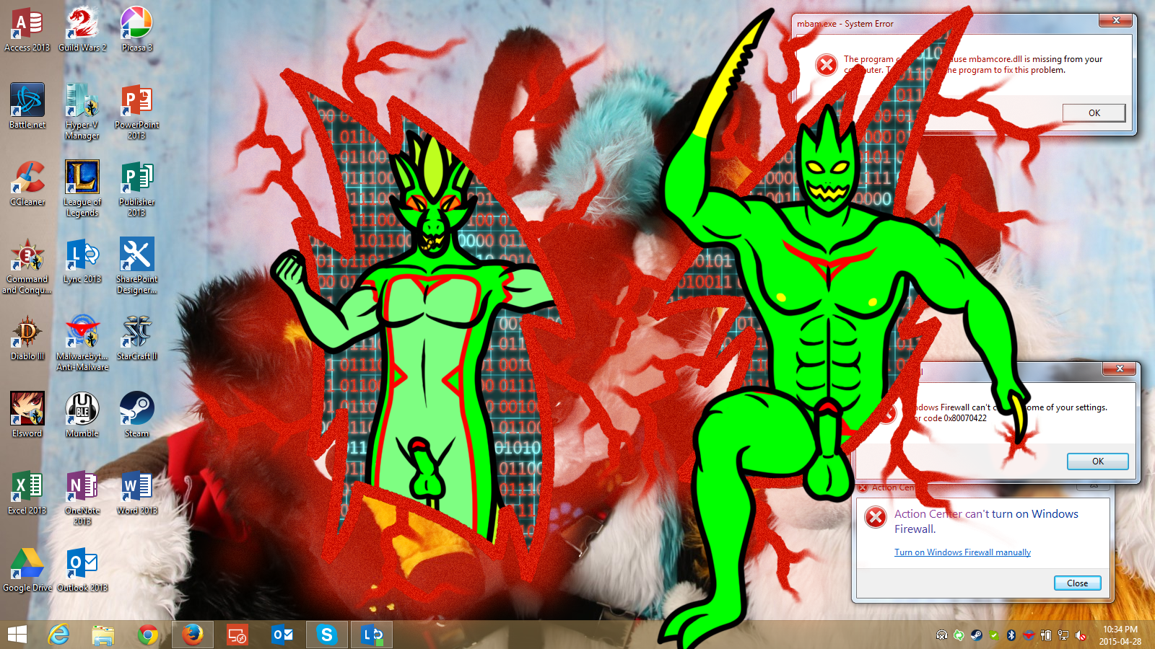Click the OneNote 2013 desktop shortcut
The width and height of the screenshot is (1155, 649).
pyautogui.click(x=82, y=497)
